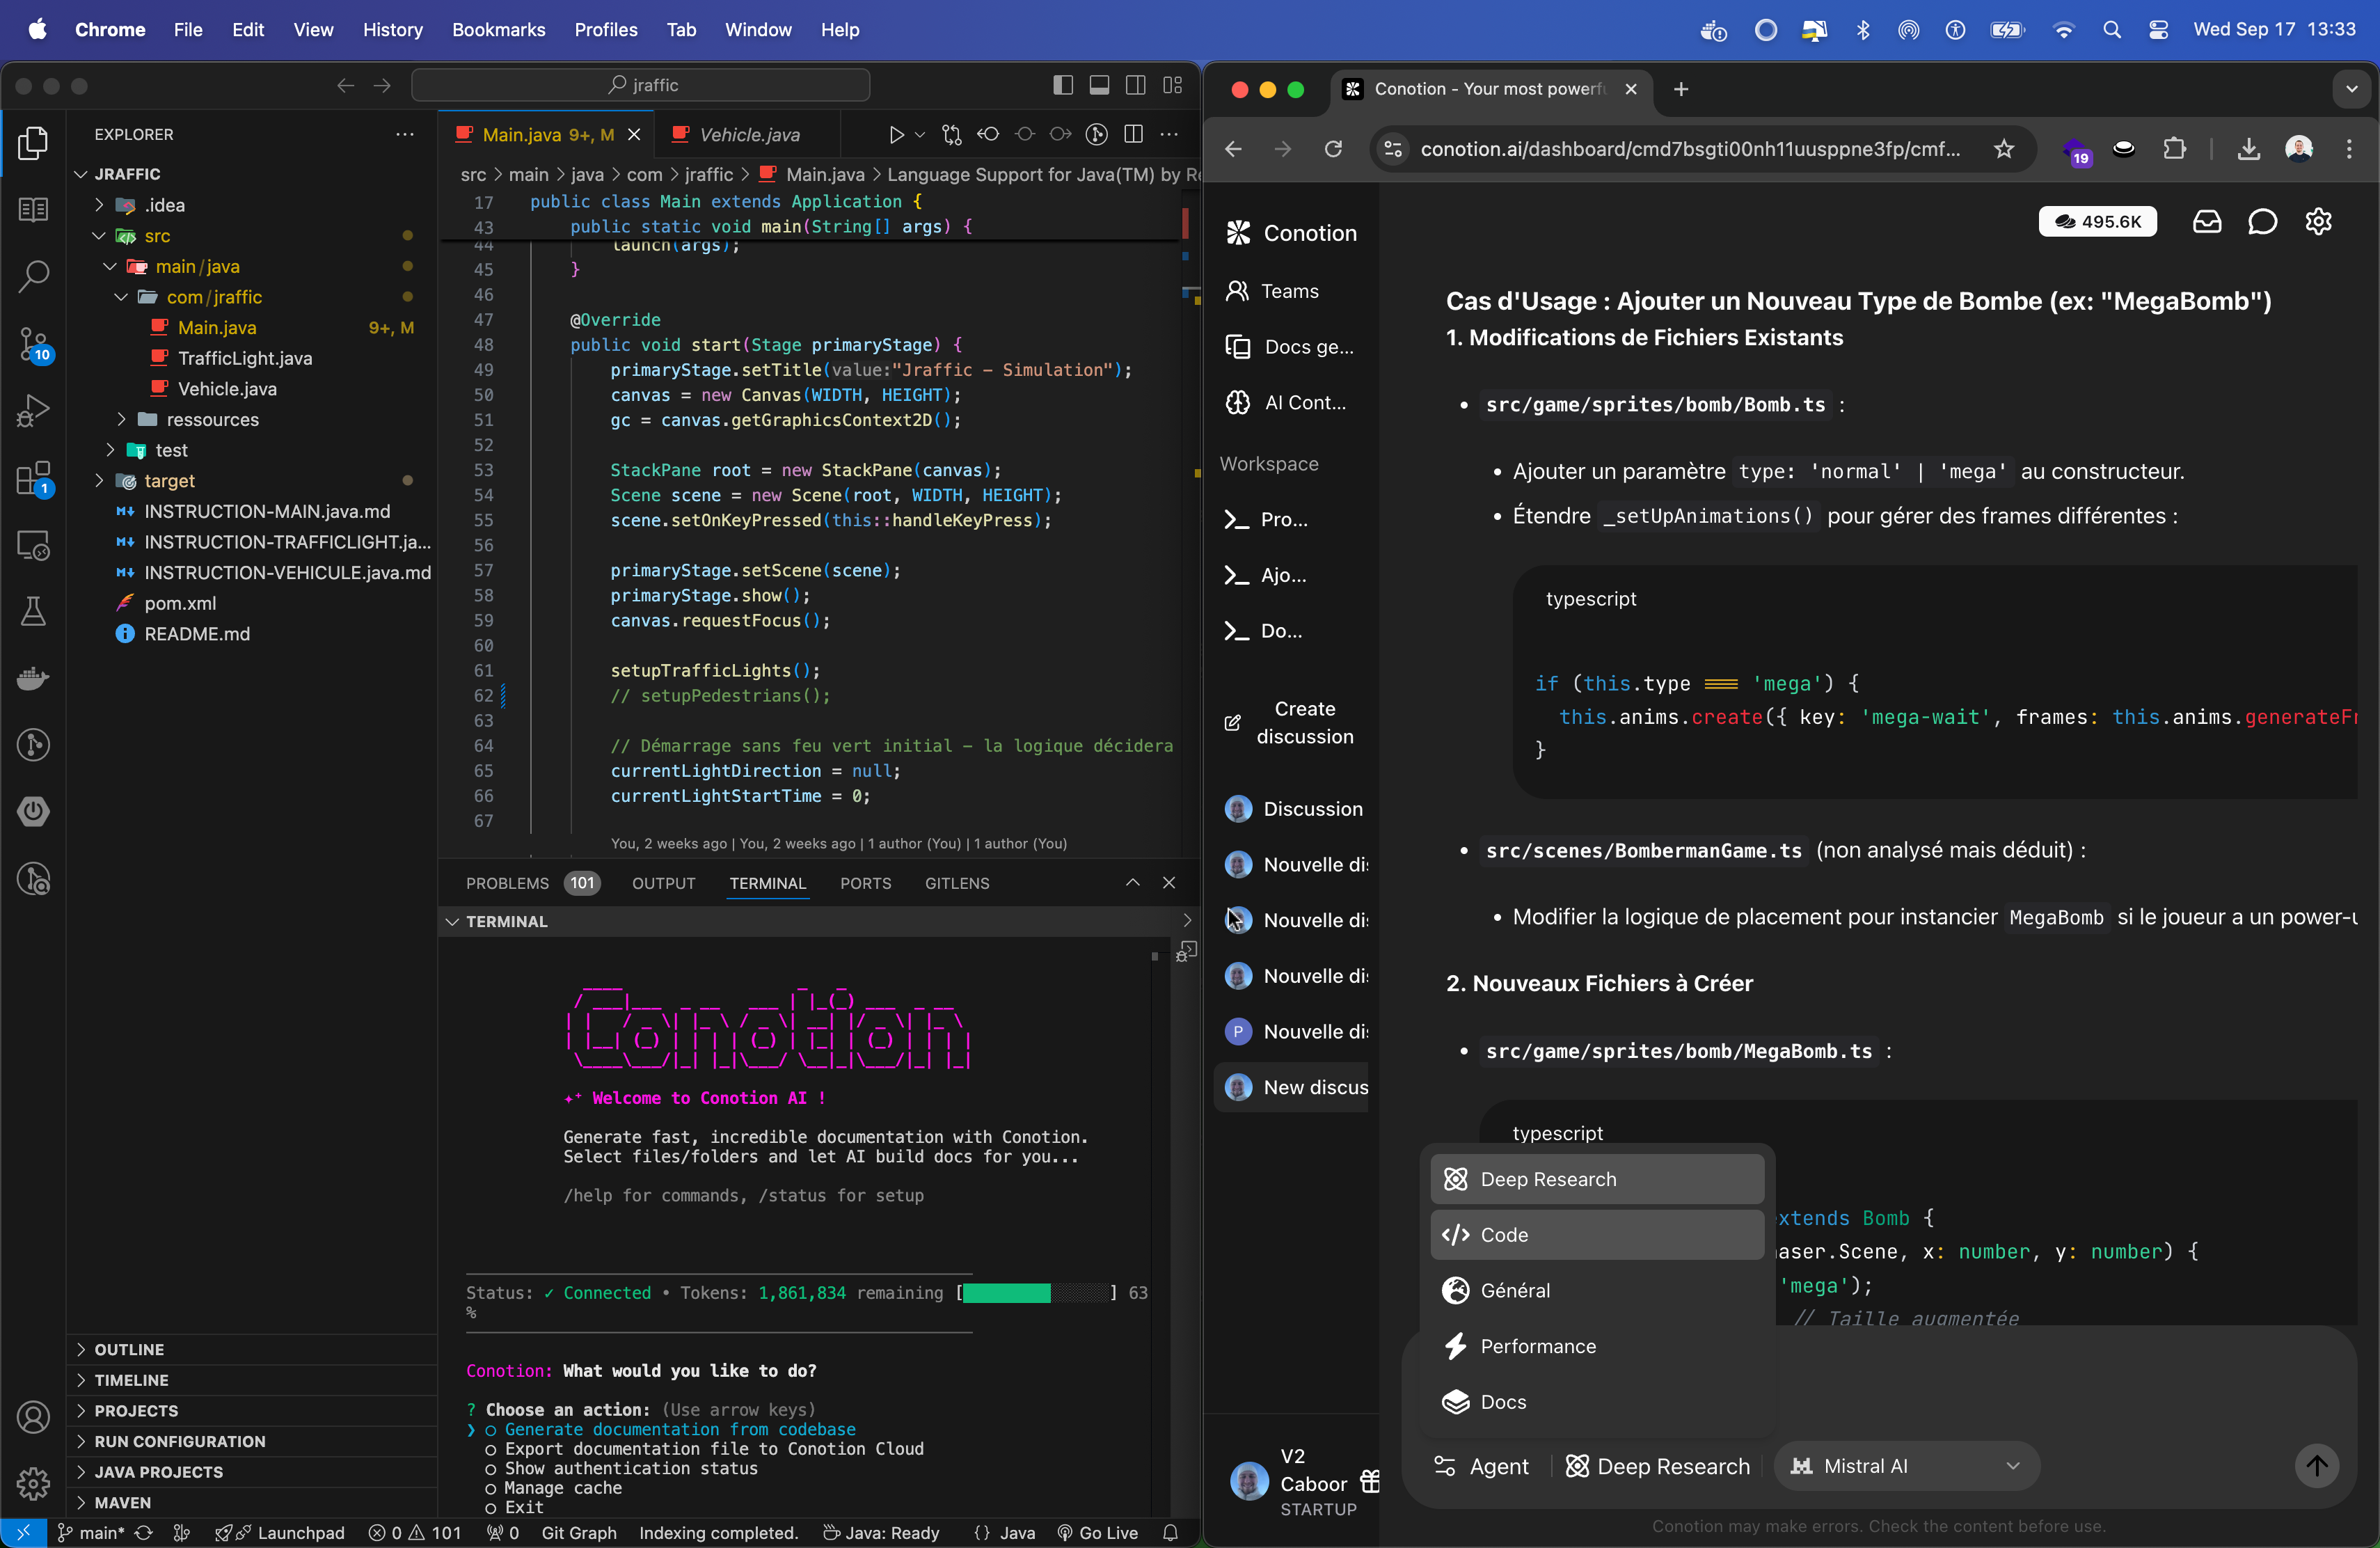
Task: Open the Extensions view in activity bar
Action: 33,478
